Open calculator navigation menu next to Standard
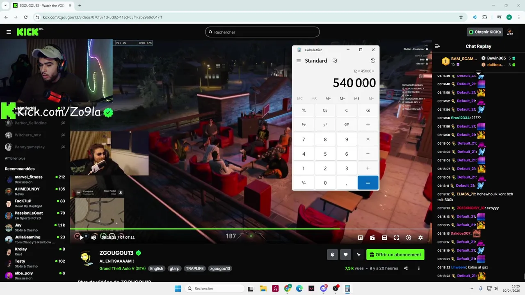The width and height of the screenshot is (525, 295). click(299, 61)
